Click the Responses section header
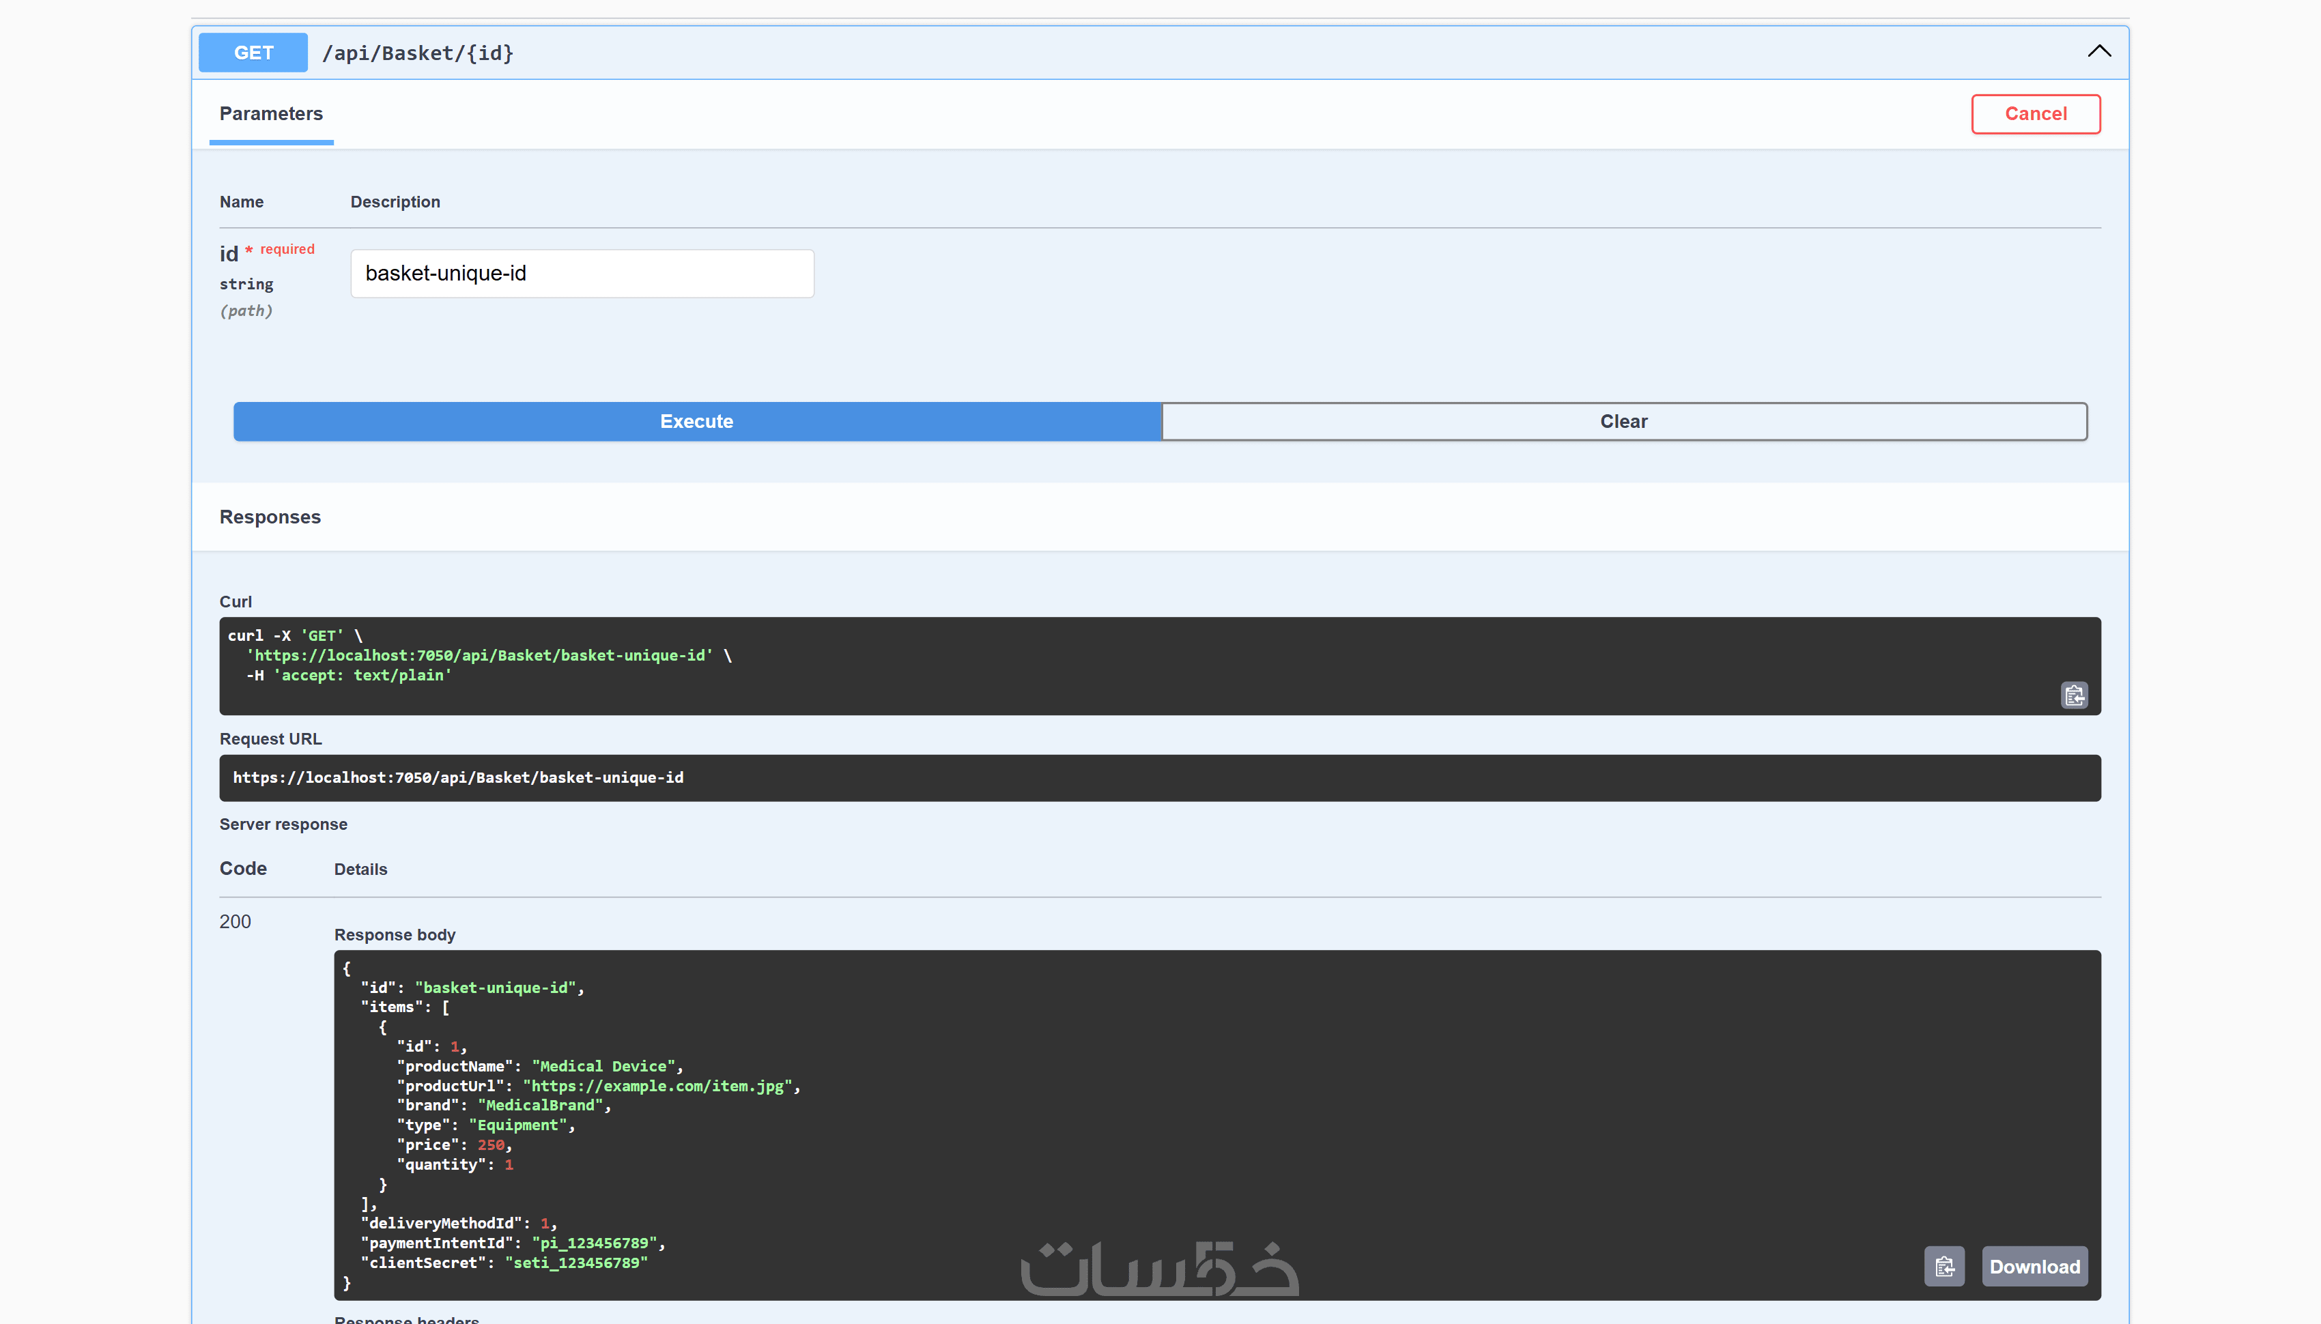 coord(270,517)
